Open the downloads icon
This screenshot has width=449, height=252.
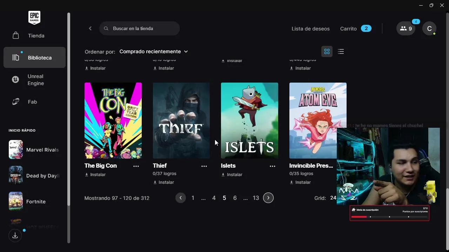15,236
